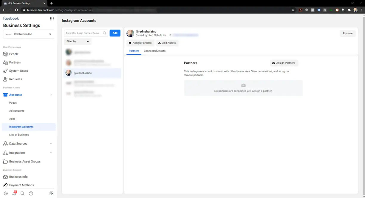
Task: Open the help question mark icon
Action: click(x=31, y=193)
